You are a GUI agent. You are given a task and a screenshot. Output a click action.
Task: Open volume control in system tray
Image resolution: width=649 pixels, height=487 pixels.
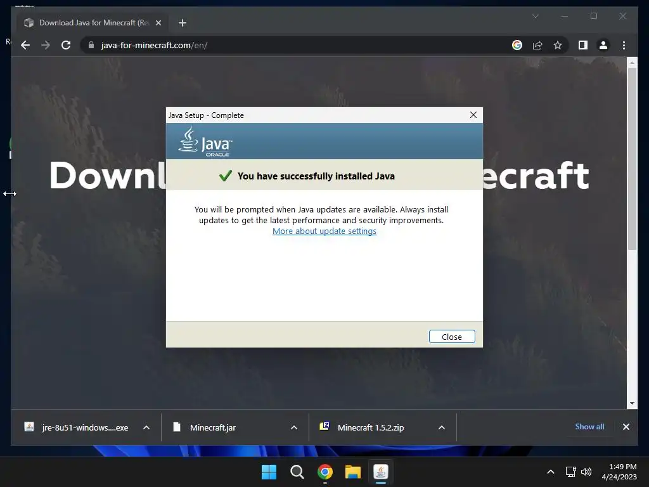[586, 472]
